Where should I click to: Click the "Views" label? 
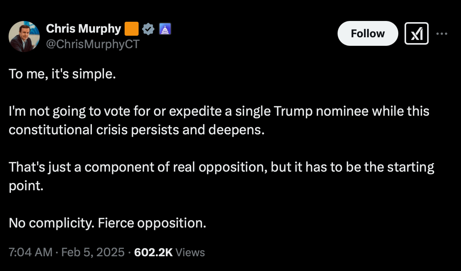(190, 252)
